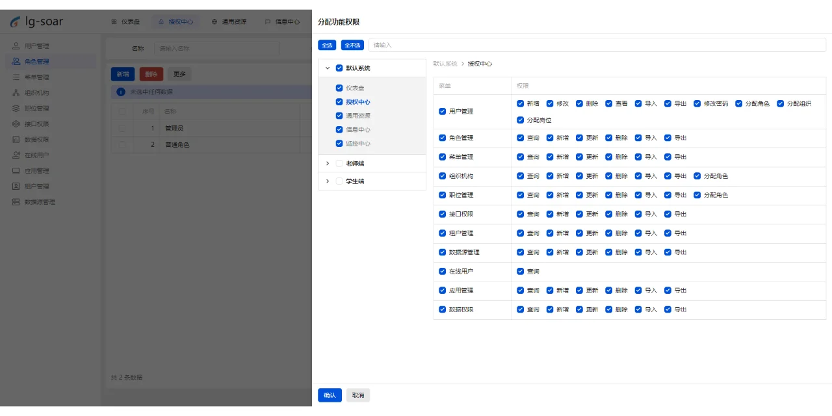
Task: Click the hexagon icon beside 接口权限
Action: tap(16, 124)
